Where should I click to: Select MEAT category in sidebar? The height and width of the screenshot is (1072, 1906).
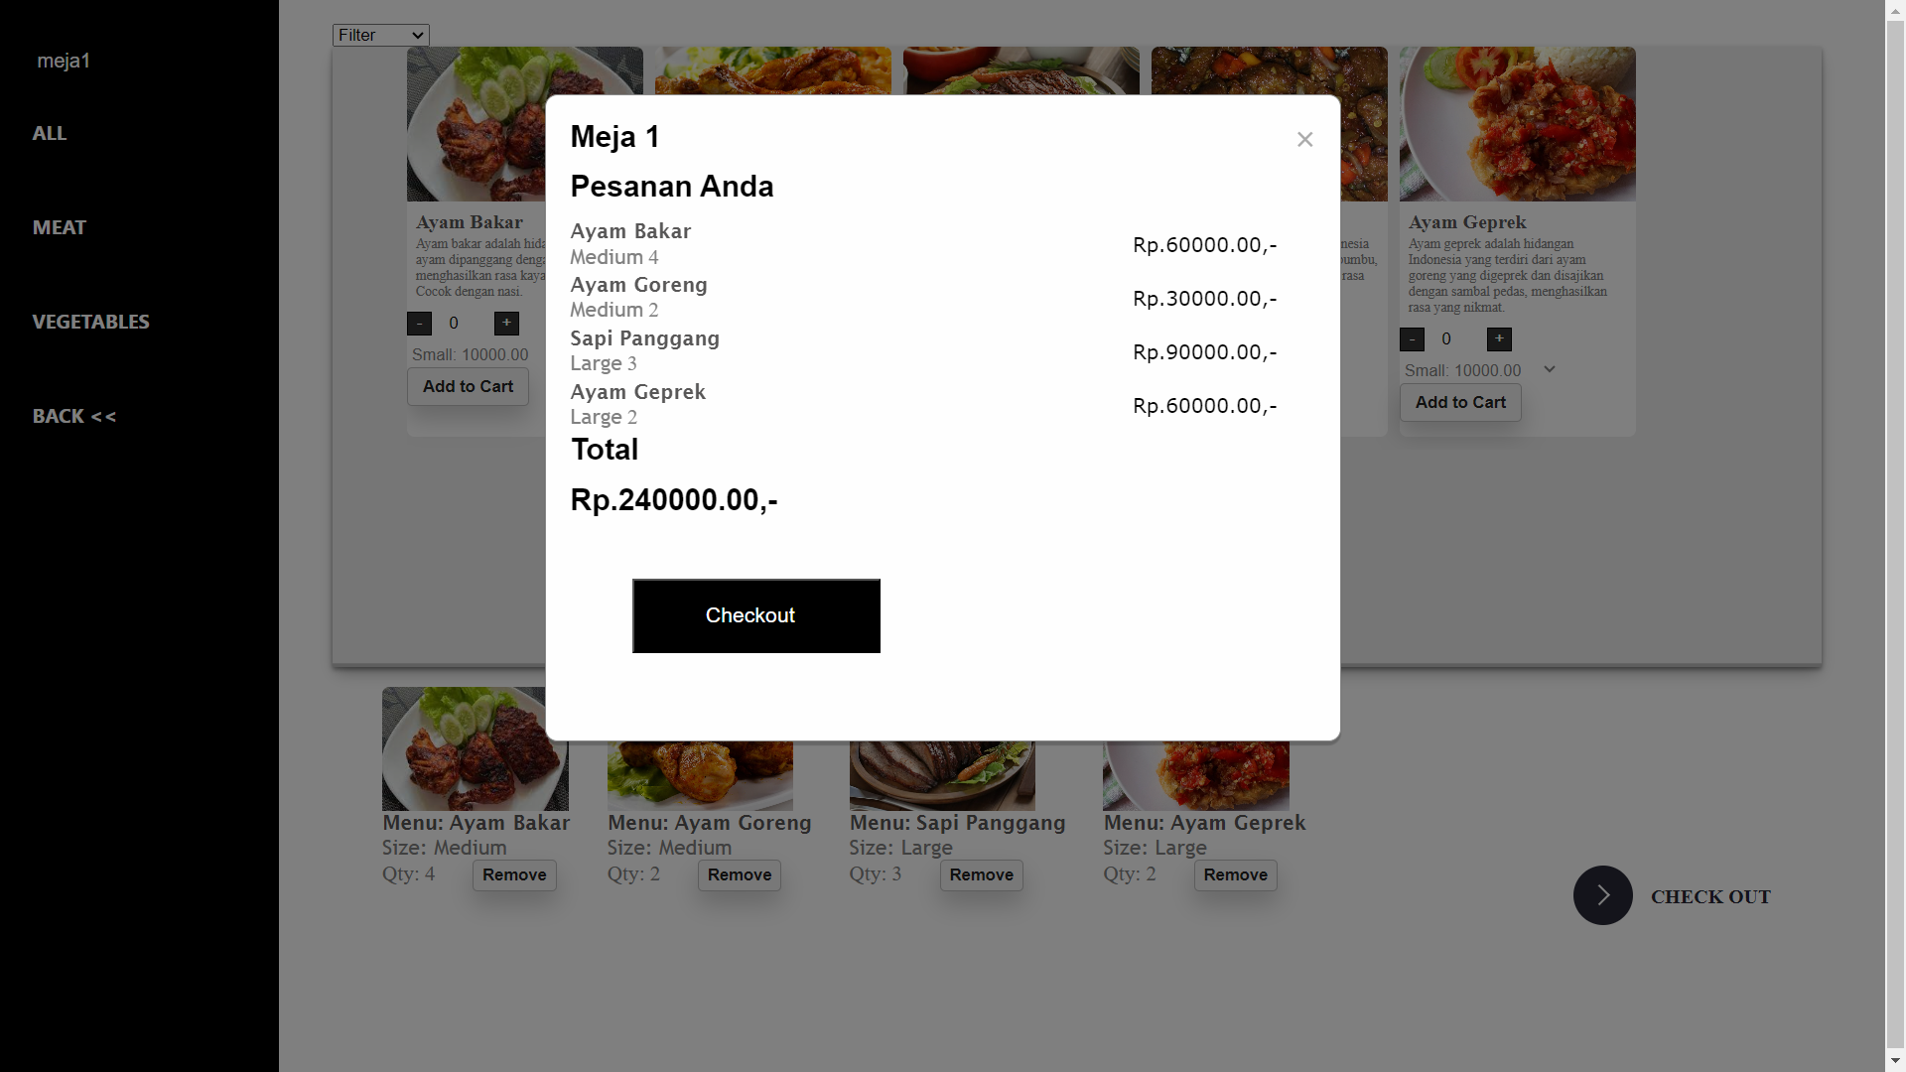[60, 227]
